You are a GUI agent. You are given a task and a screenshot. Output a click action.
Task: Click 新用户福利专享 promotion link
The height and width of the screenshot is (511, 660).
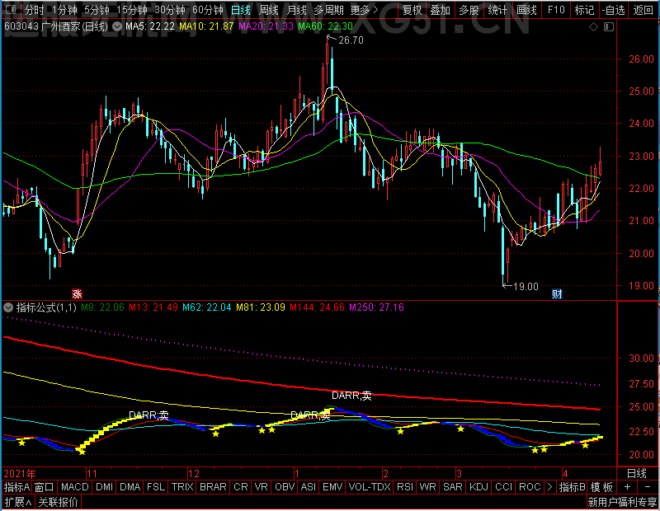[622, 502]
